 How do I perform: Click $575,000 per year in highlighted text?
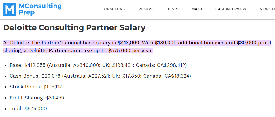130,51
